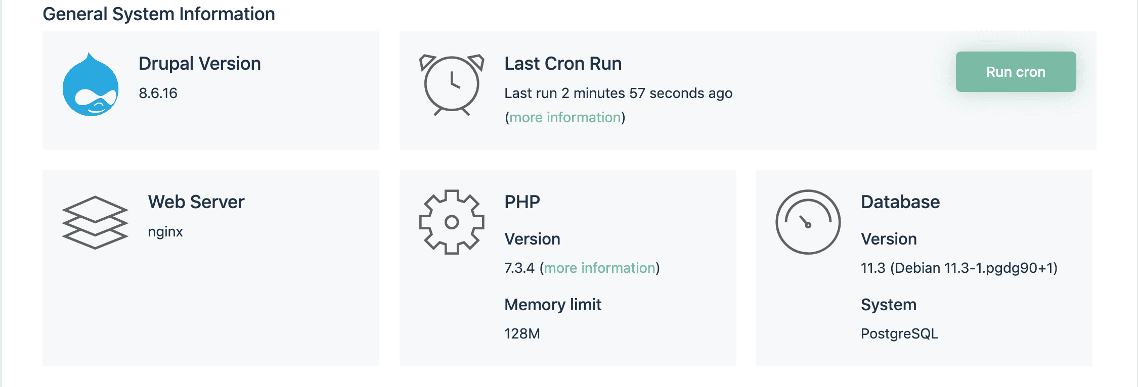The image size is (1138, 387).
Task: Click the Web Server title
Action: coord(196,202)
